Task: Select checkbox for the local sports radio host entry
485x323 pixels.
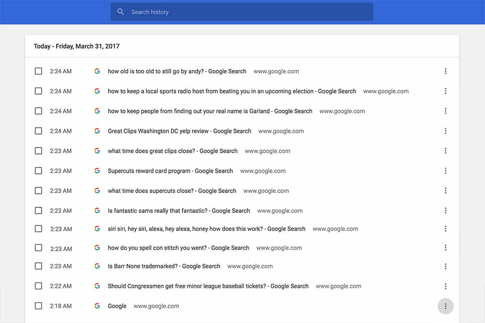Action: (x=38, y=91)
